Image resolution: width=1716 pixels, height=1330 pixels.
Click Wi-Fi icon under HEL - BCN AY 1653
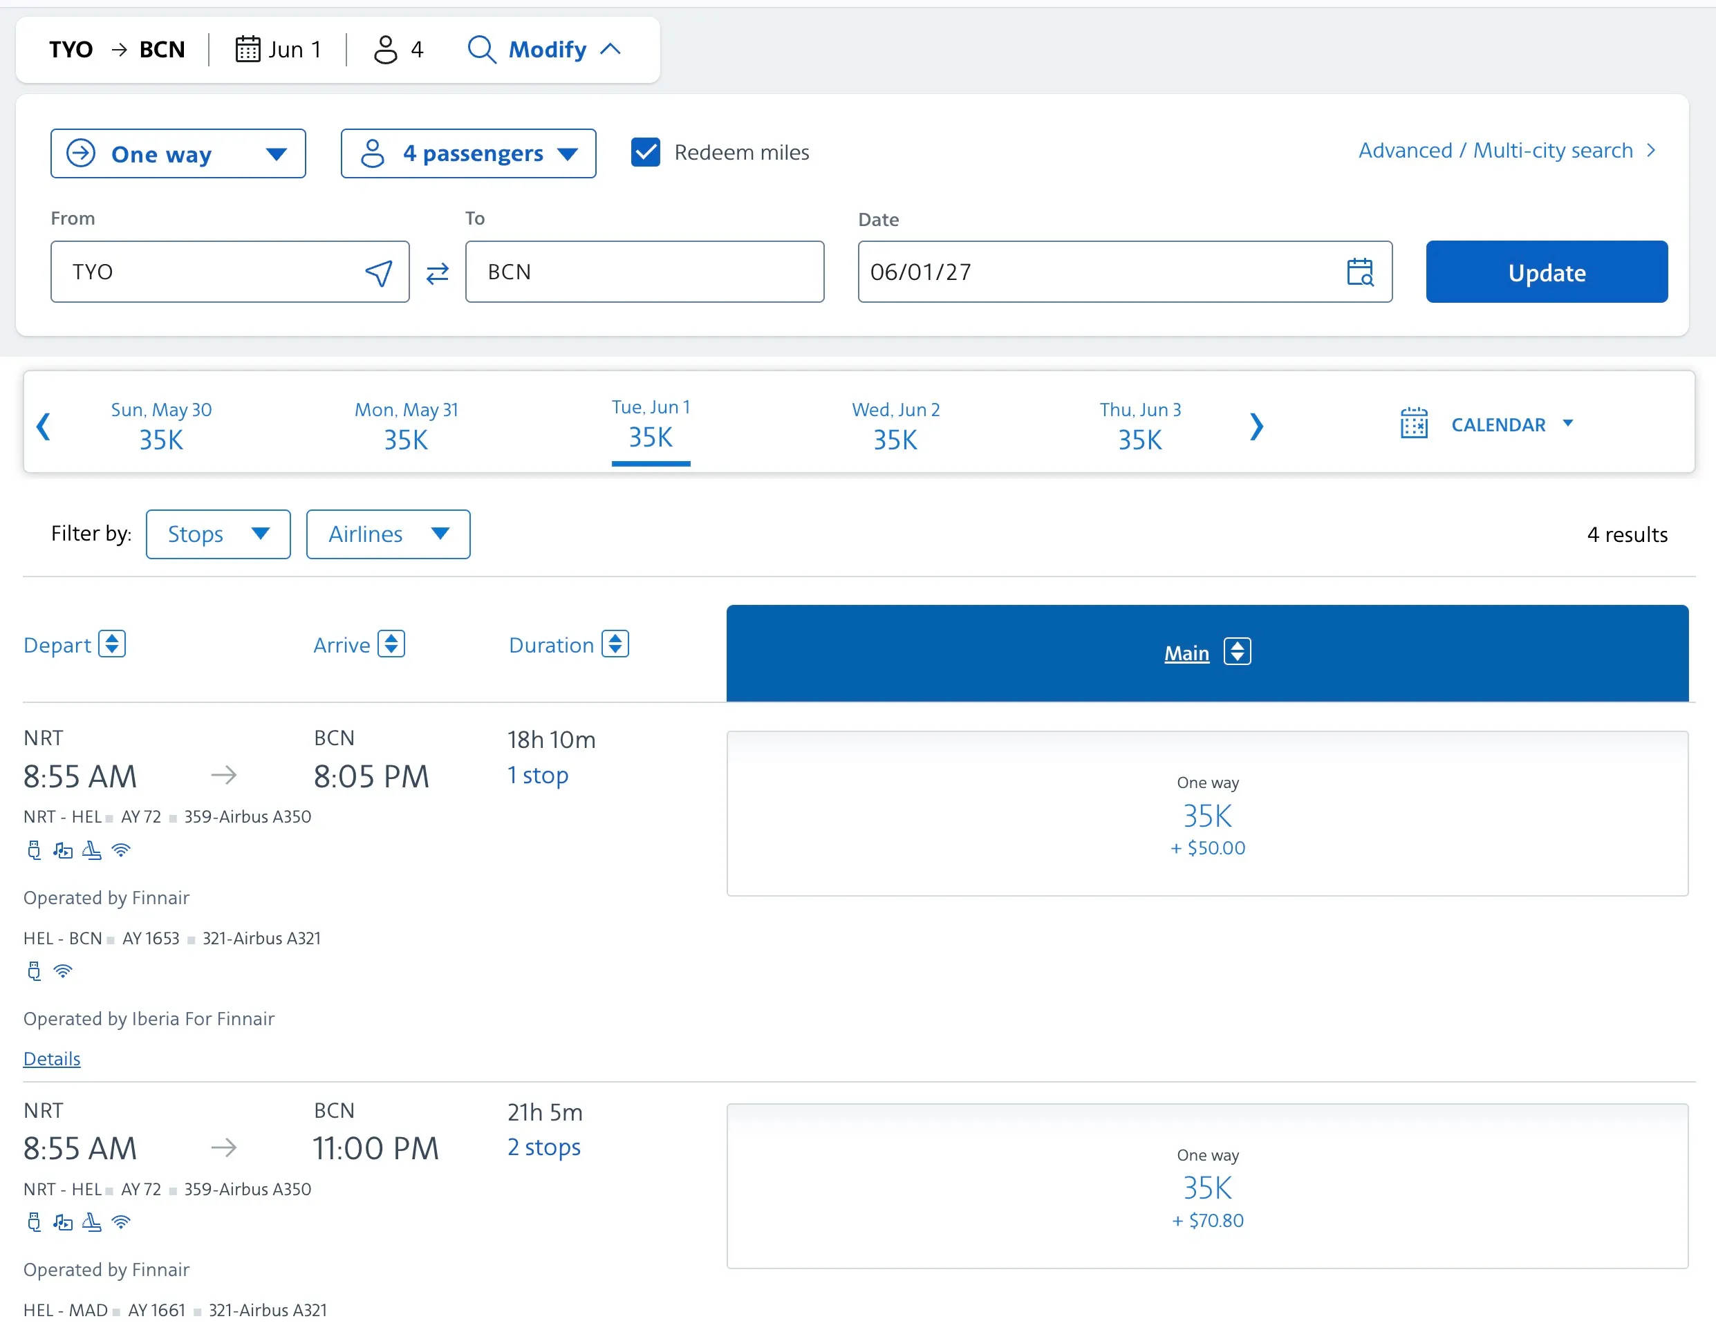point(63,972)
